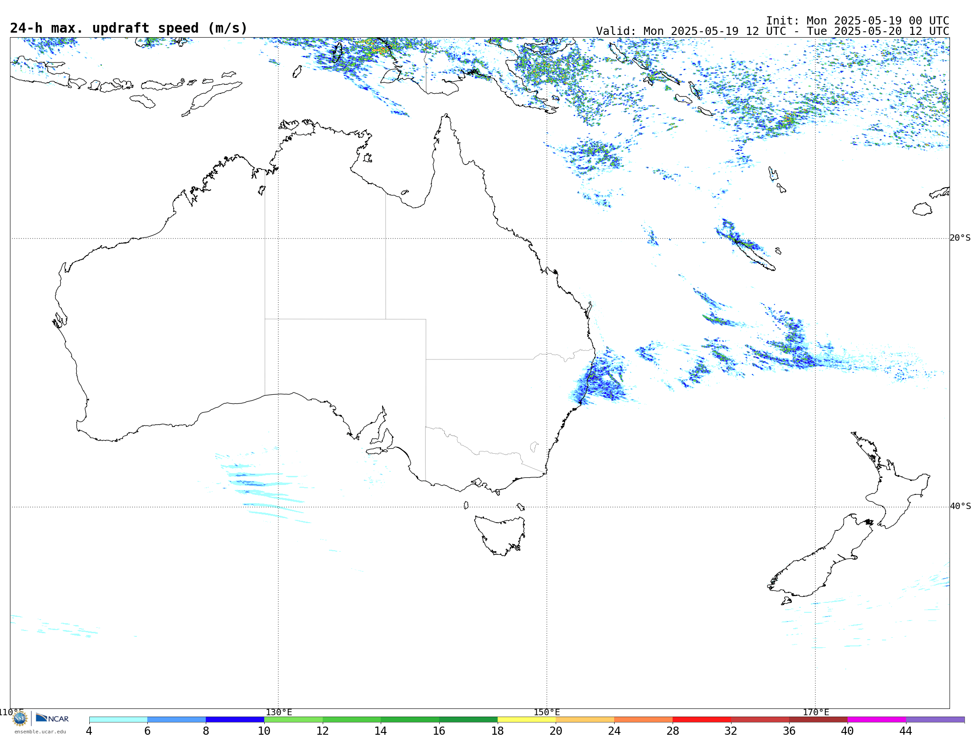Screen dimensions: 979x737
Task: Click the colorbar tick label '18'
Action: coord(498,731)
